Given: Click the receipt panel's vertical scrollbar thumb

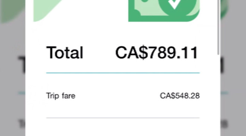Looking at the screenshot, I should coord(218,27).
